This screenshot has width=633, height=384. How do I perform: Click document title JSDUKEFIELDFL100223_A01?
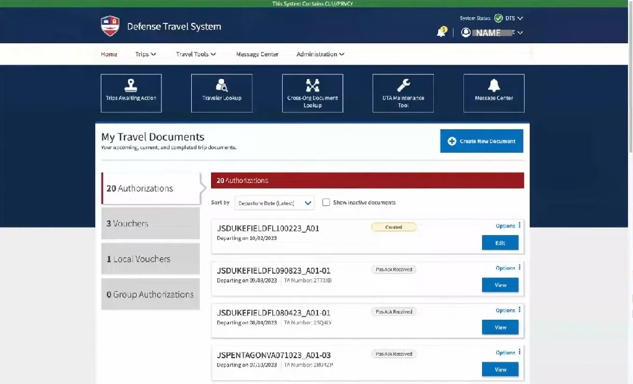(268, 228)
